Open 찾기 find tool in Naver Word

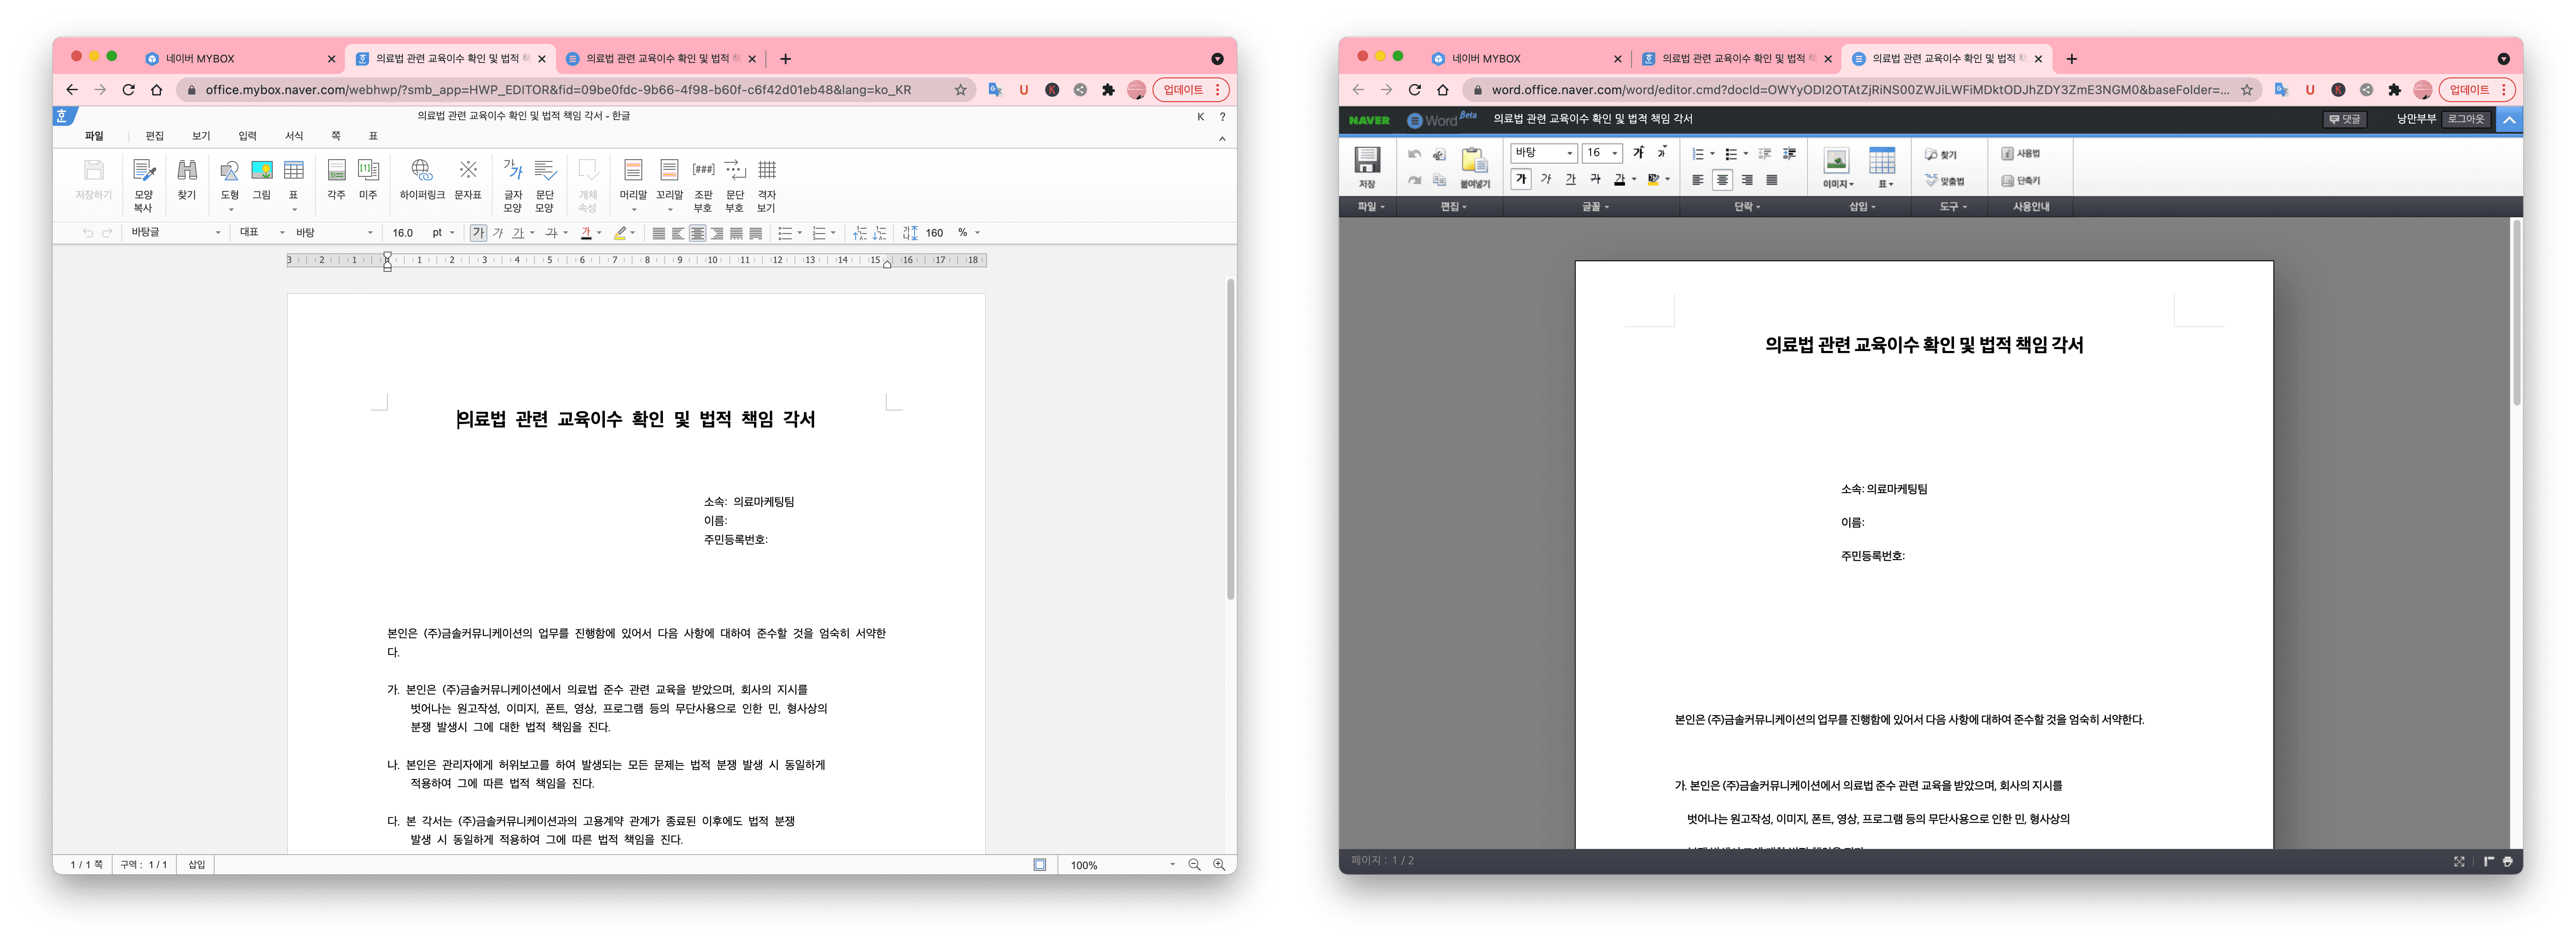(1941, 155)
